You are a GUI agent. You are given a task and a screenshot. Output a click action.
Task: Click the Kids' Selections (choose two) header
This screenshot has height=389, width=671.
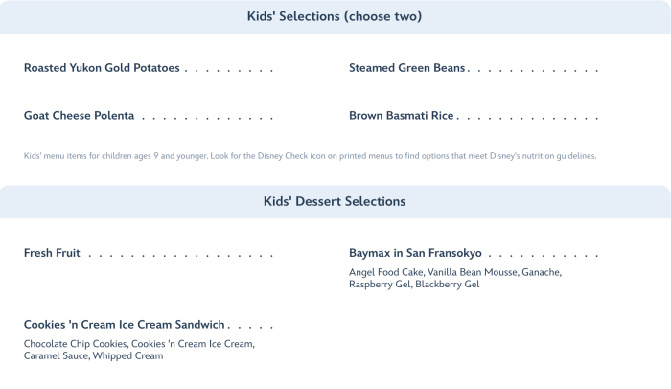[x=335, y=16]
